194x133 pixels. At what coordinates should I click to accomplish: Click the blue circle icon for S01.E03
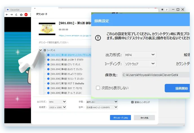tap(48, 65)
